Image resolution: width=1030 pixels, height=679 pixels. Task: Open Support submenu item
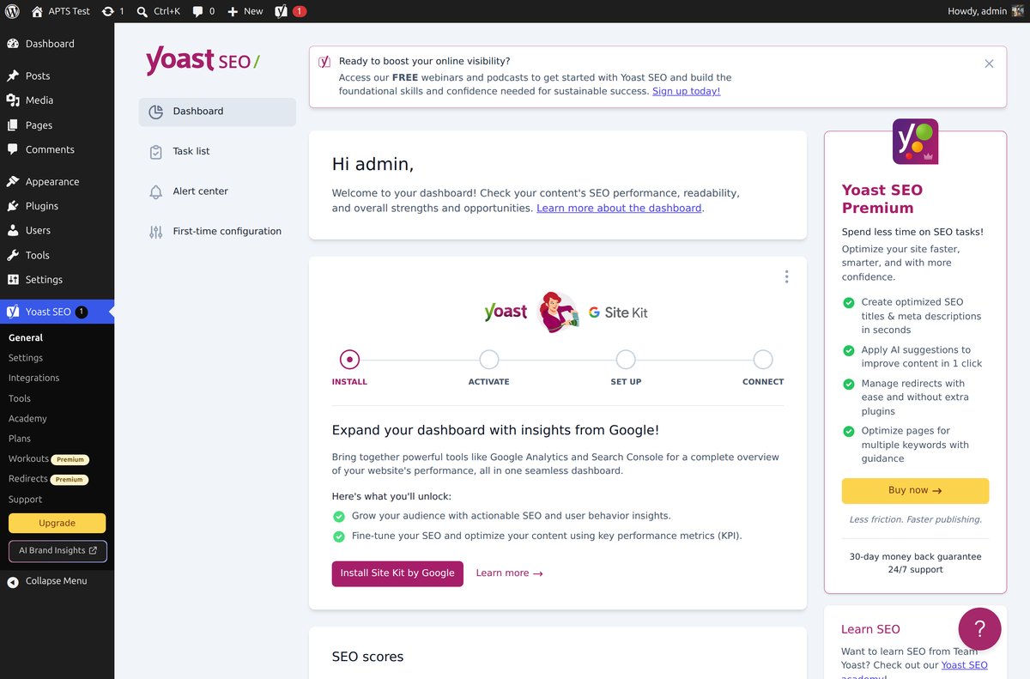26,500
